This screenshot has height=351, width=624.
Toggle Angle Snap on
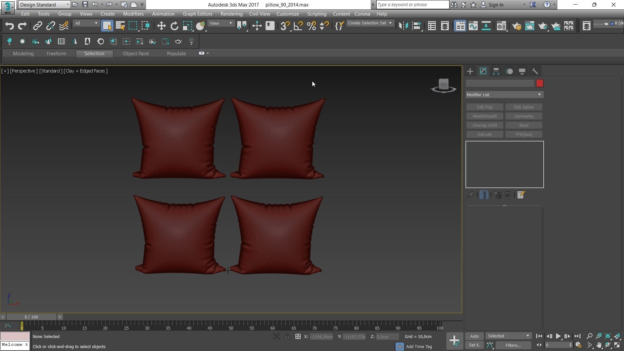[x=298, y=26]
